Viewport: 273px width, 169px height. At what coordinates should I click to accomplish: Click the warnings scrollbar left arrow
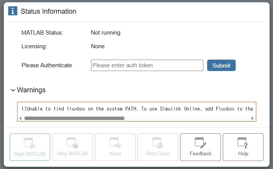[21, 118]
